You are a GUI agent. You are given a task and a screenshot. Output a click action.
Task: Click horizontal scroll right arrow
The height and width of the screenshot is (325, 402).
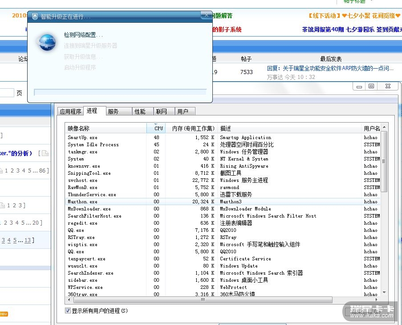click(376, 300)
